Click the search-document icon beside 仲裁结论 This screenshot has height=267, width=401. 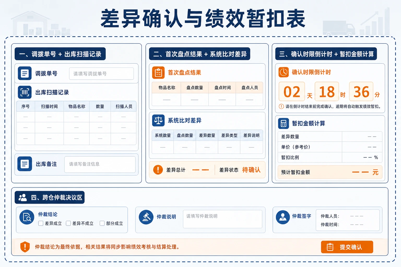(27, 217)
